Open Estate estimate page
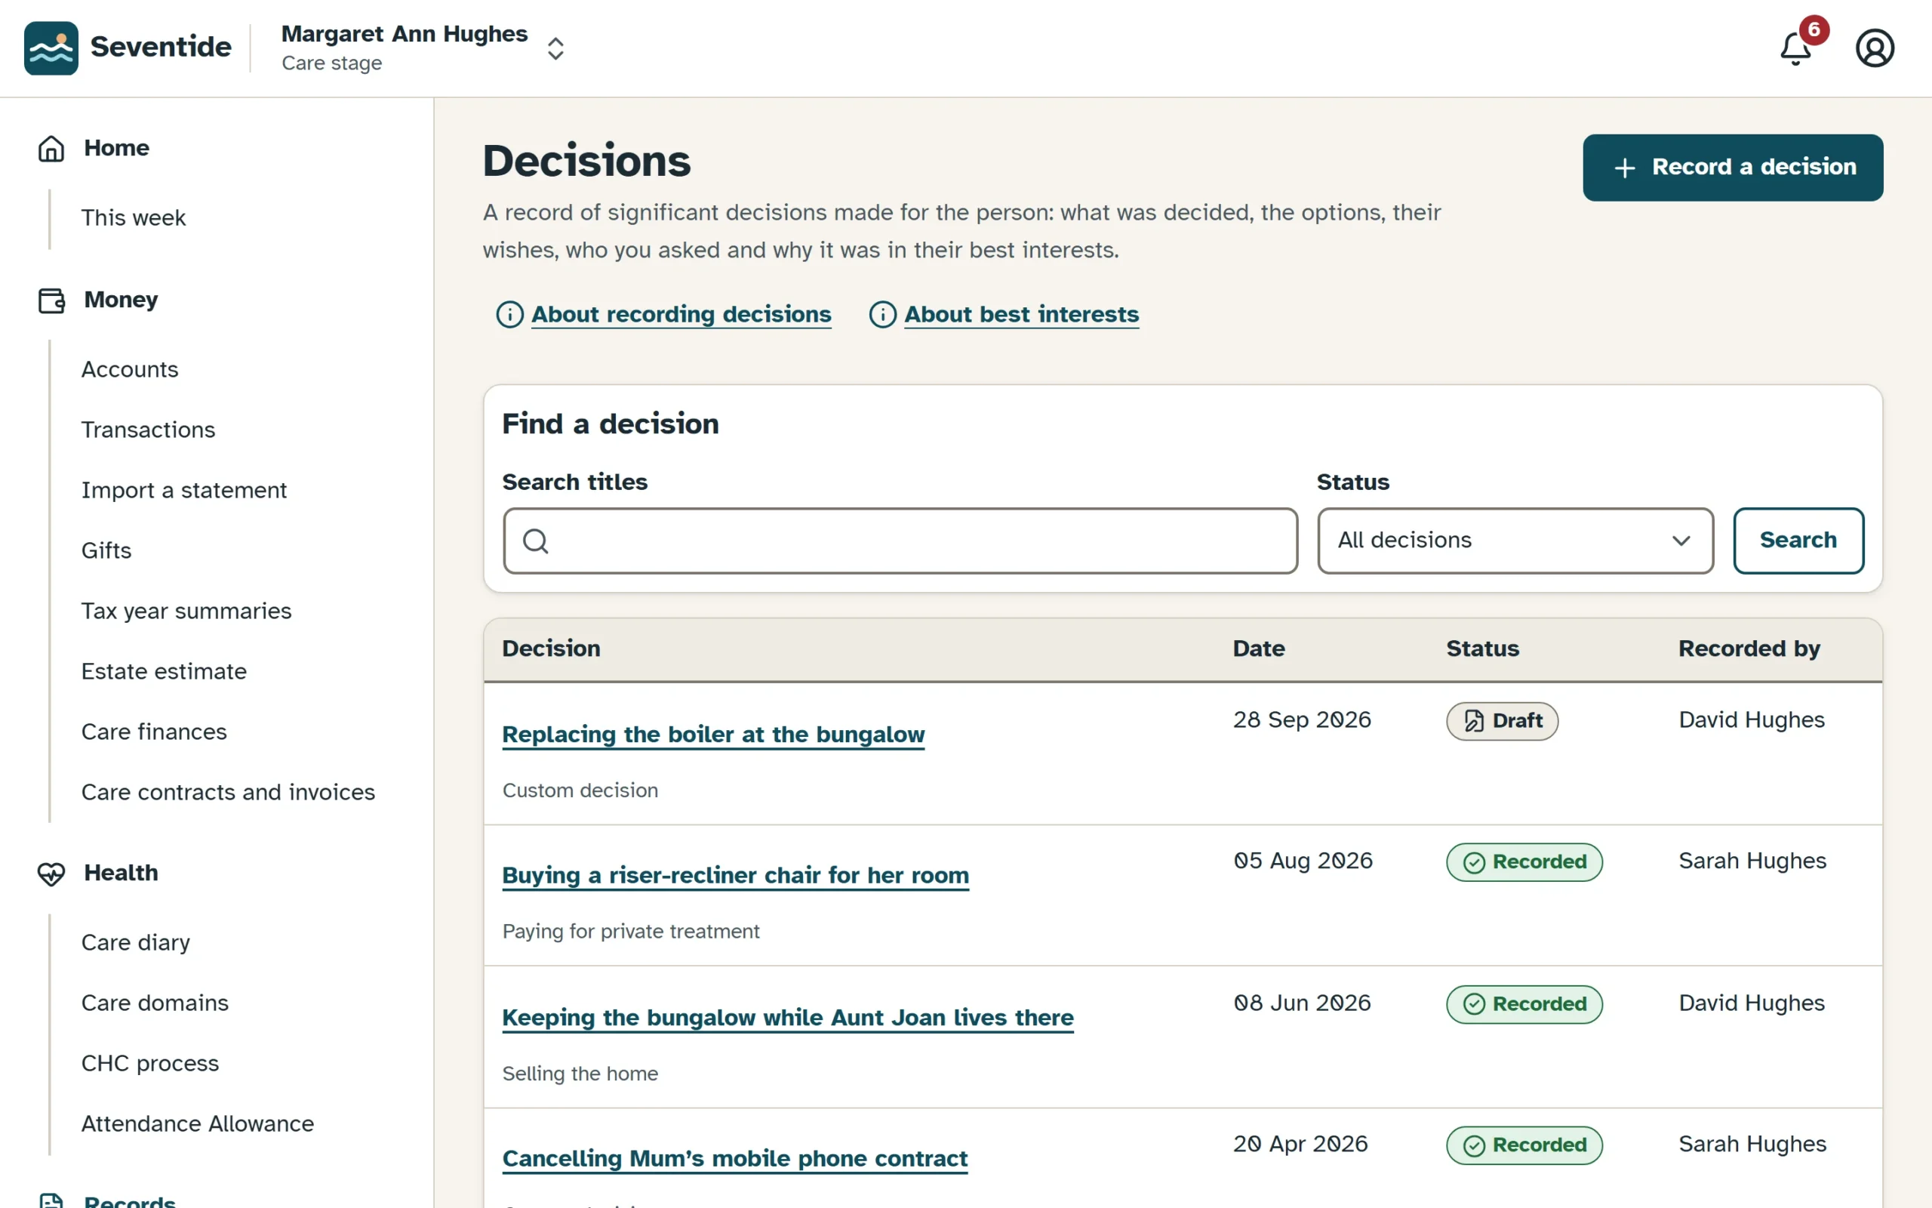The width and height of the screenshot is (1932, 1208). coord(164,672)
